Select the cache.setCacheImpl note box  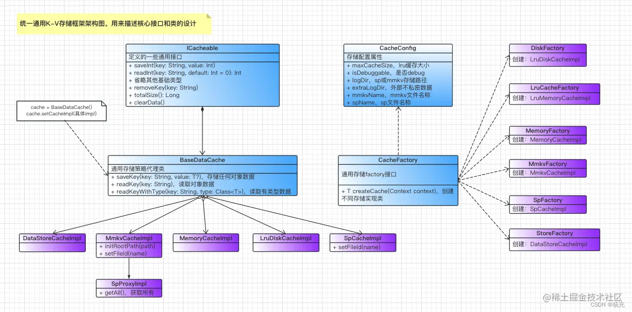click(62, 110)
